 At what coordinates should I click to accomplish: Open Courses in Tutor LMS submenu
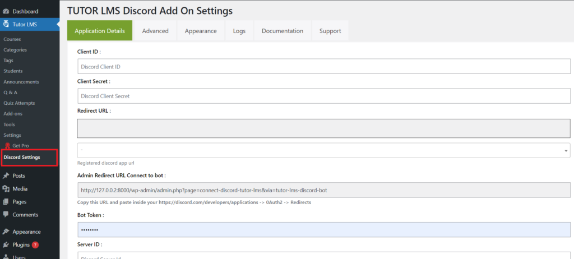[x=12, y=39]
